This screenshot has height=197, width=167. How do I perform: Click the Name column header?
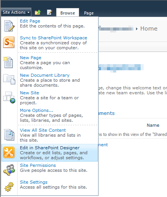click(x=153, y=125)
